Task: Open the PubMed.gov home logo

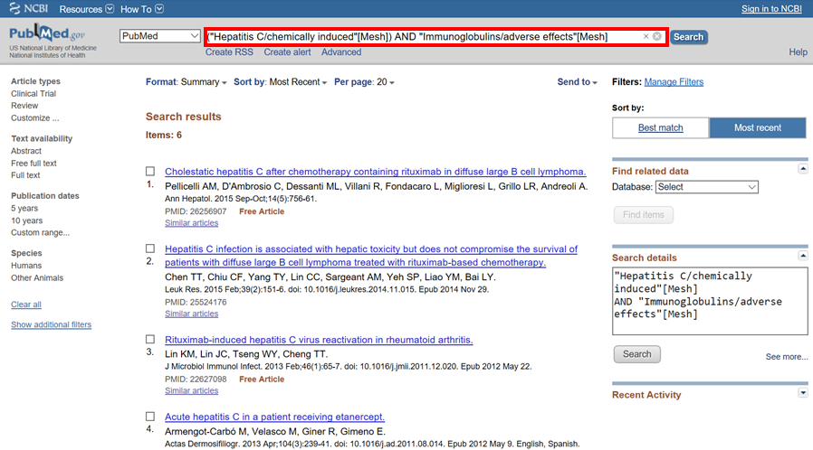Action: 47,33
